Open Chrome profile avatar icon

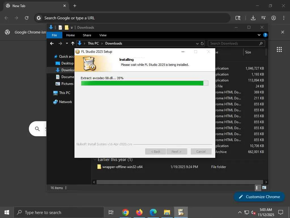pyautogui.click(x=274, y=18)
